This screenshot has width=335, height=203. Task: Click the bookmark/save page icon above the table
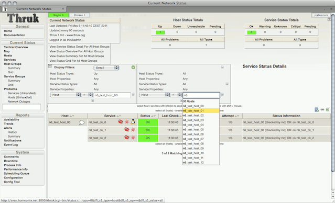[x=317, y=109]
